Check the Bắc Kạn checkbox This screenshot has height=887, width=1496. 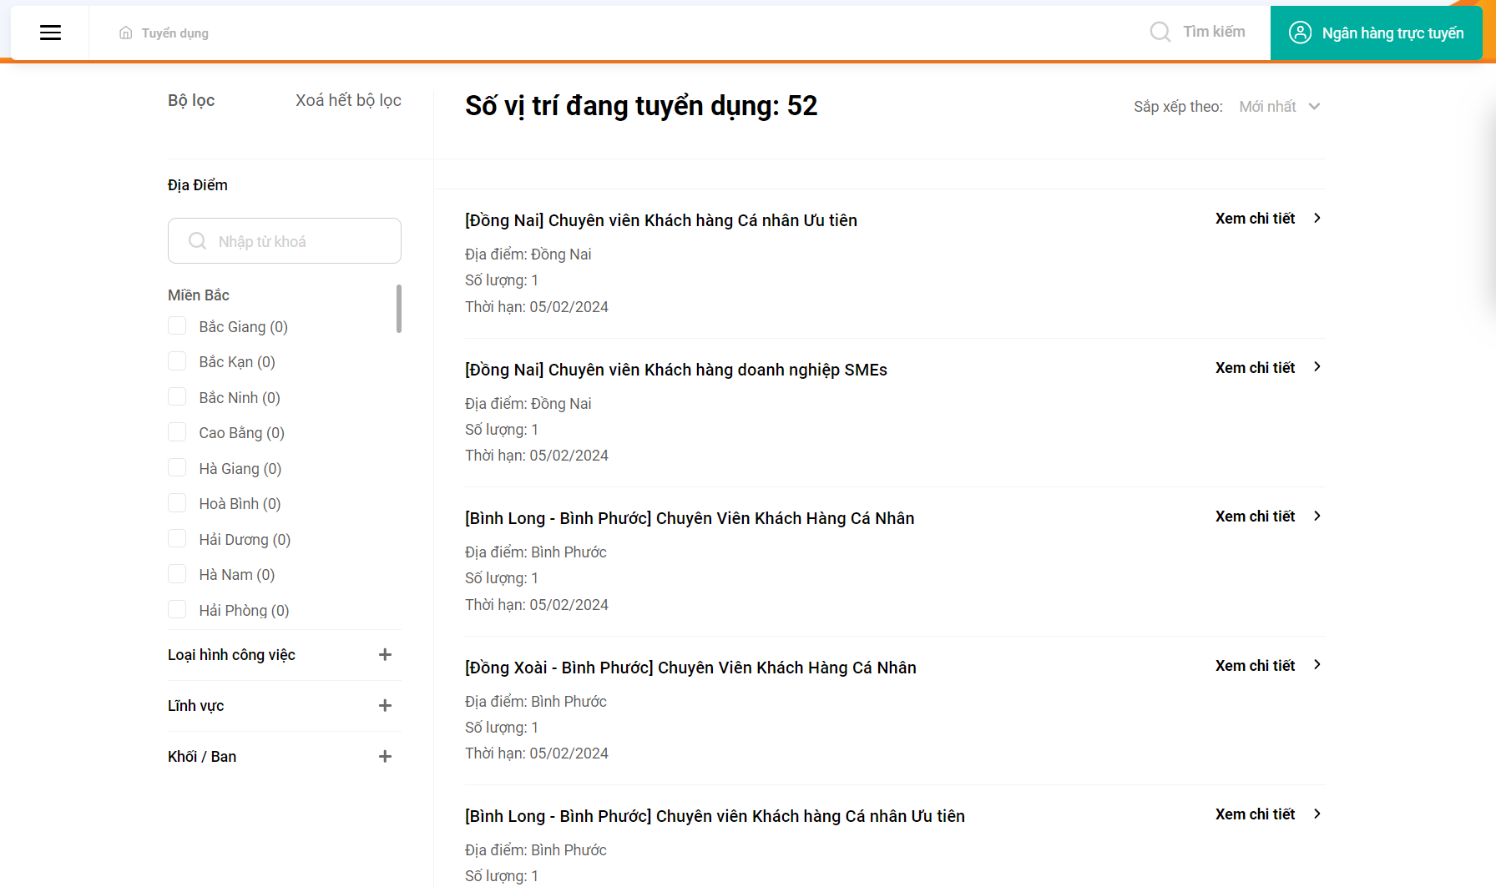pos(177,361)
